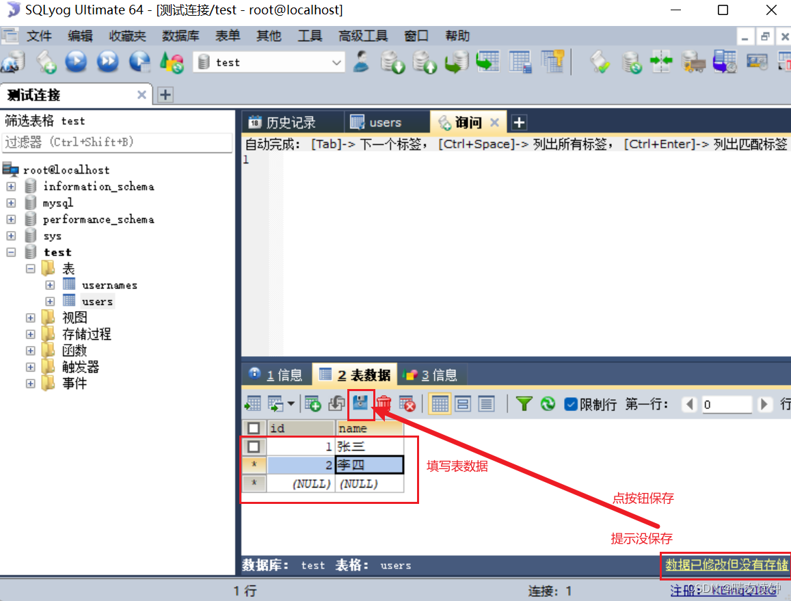Click the new query editor icon
Viewport: 791px width, 601px height.
(x=46, y=62)
